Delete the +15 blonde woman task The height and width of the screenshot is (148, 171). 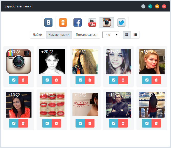(x=156, y=80)
